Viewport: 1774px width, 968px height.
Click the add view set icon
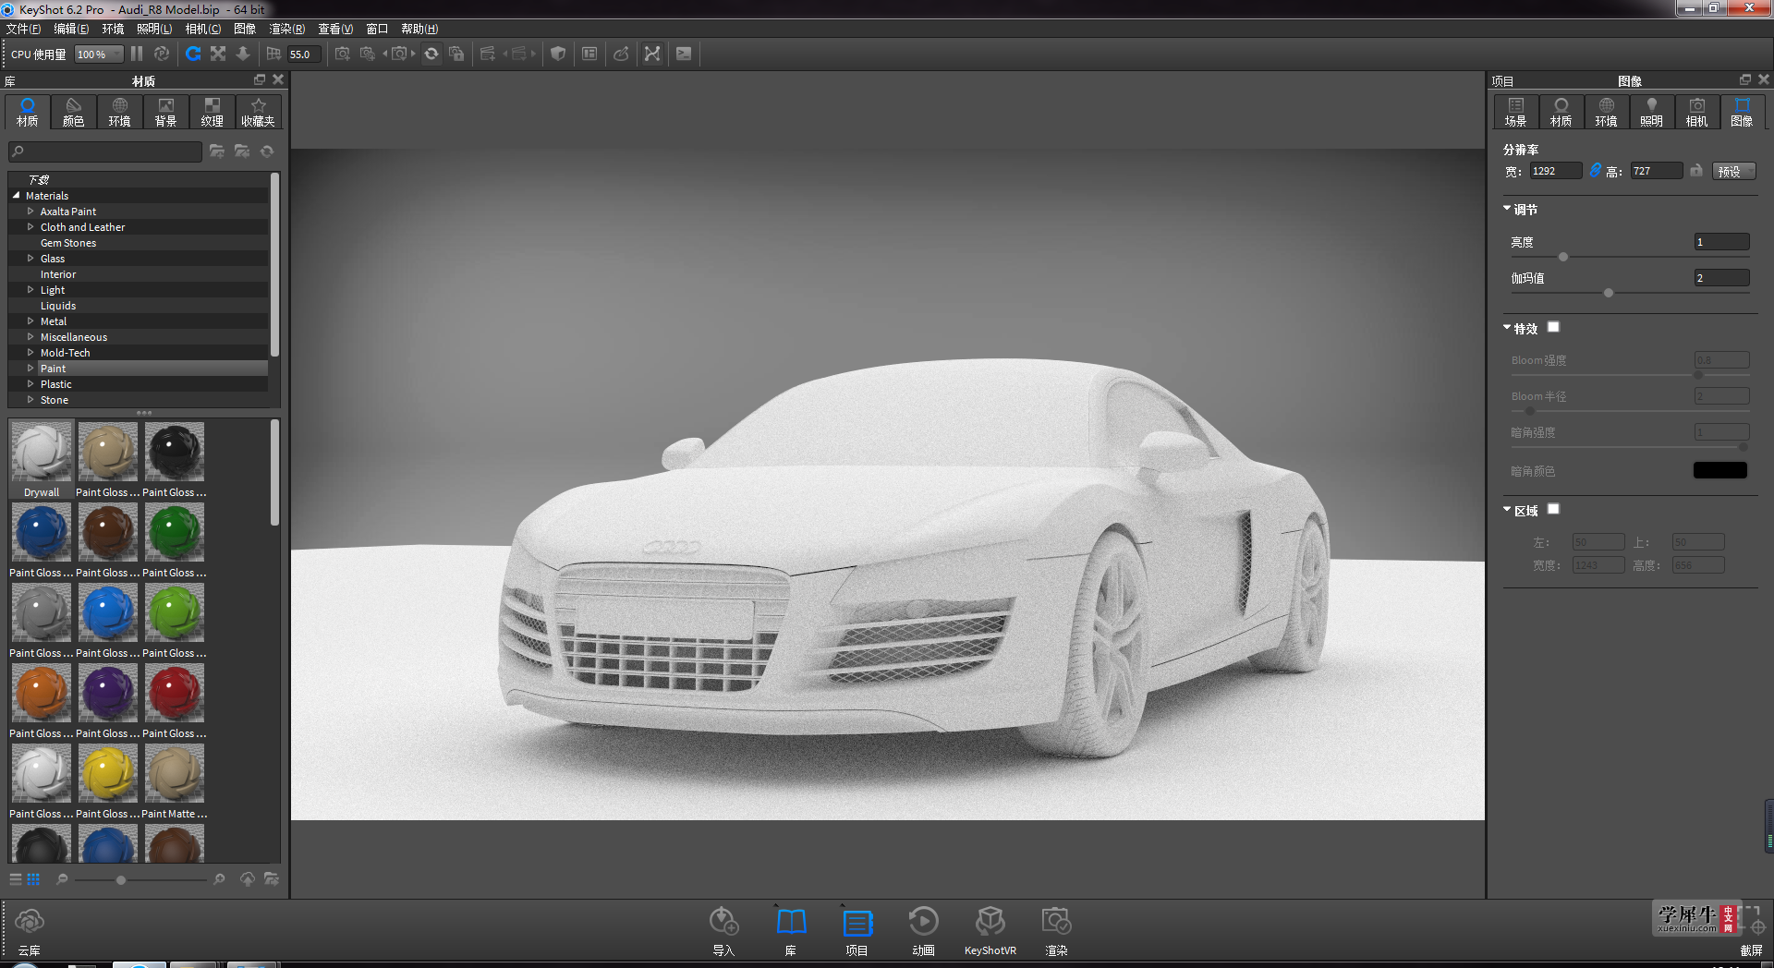click(x=488, y=54)
